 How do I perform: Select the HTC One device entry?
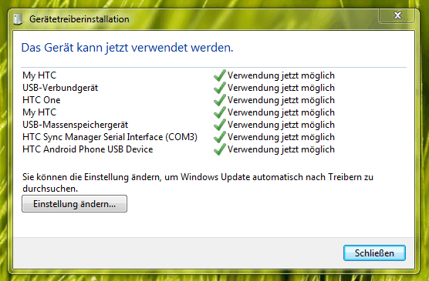pyautogui.click(x=42, y=100)
